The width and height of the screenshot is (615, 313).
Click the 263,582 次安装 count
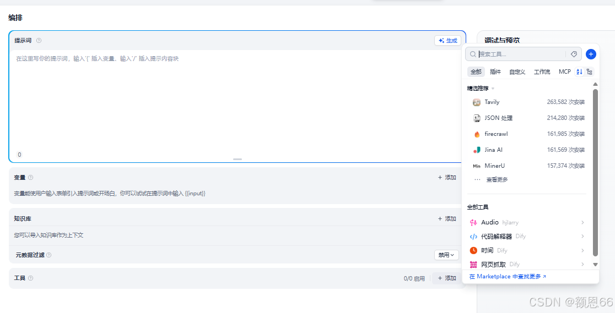tap(566, 102)
